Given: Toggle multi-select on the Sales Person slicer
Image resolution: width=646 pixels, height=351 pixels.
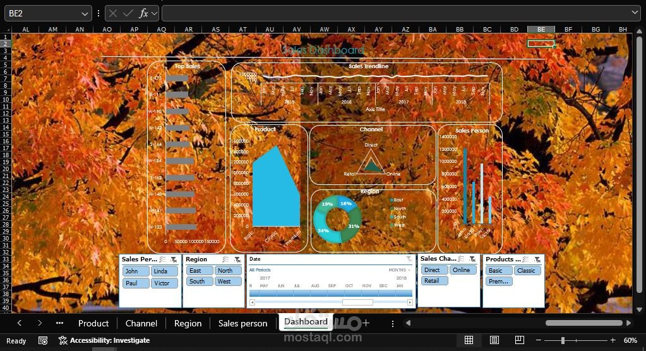Looking at the screenshot, I should pos(163,259).
